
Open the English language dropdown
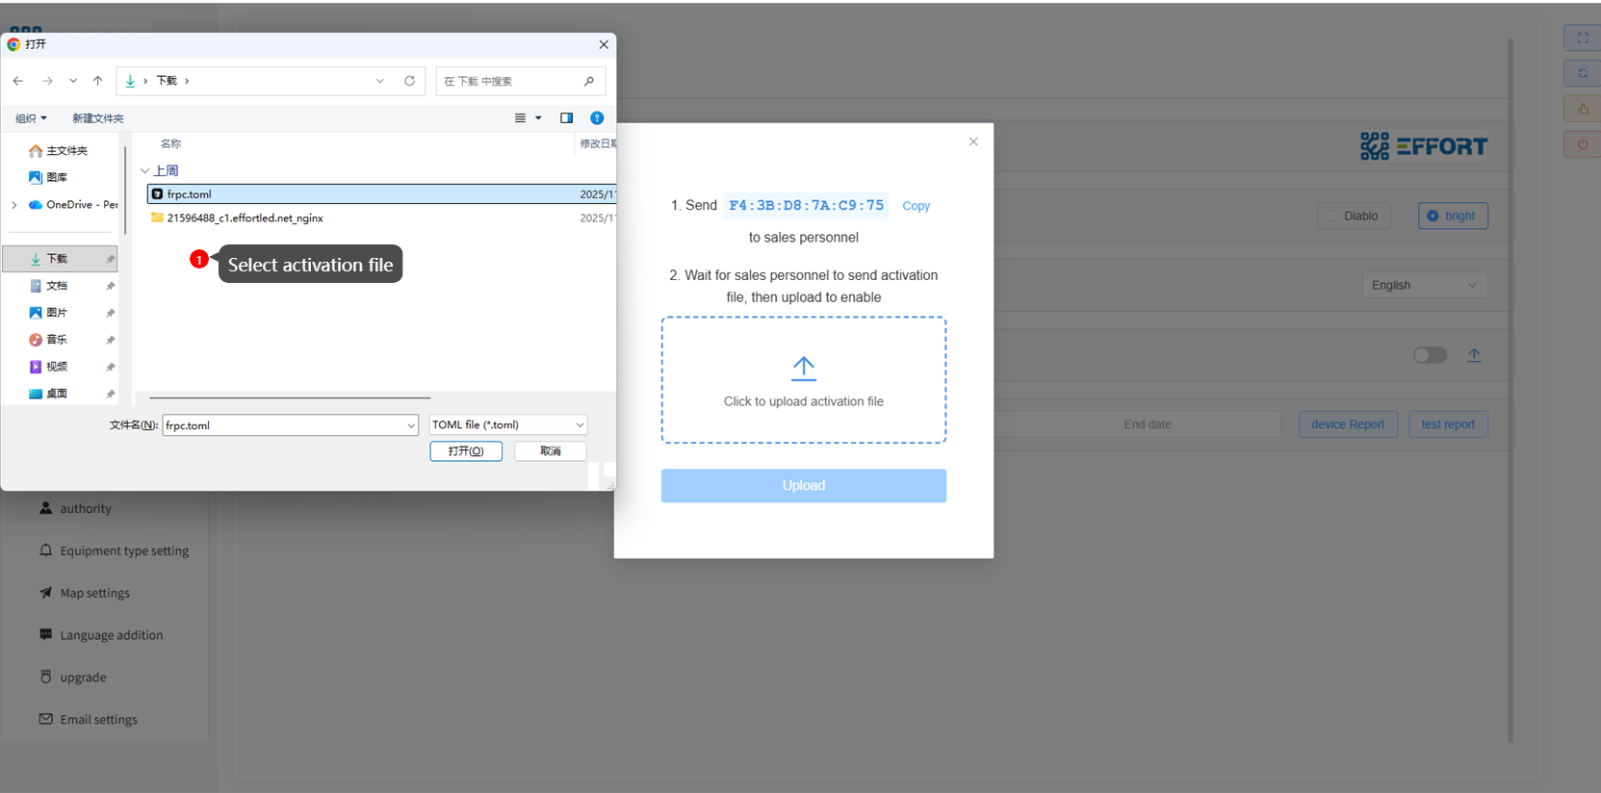pos(1425,286)
